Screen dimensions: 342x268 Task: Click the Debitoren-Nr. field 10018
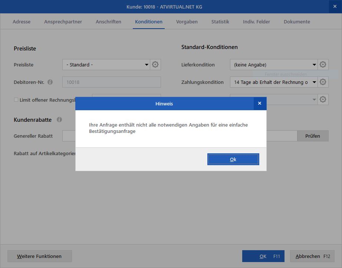112,82
